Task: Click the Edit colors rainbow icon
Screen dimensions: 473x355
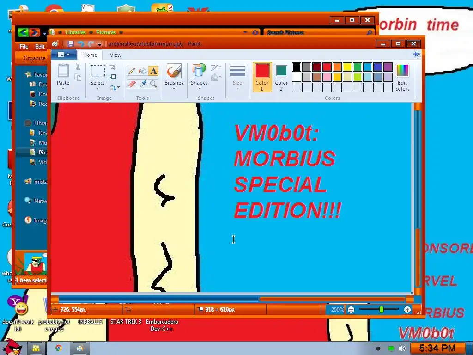Action: [x=402, y=71]
